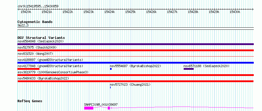This screenshot has width=262, height=111.
Task: Select the large magenta SNAPC3 first exon
Action: pos(89,108)
